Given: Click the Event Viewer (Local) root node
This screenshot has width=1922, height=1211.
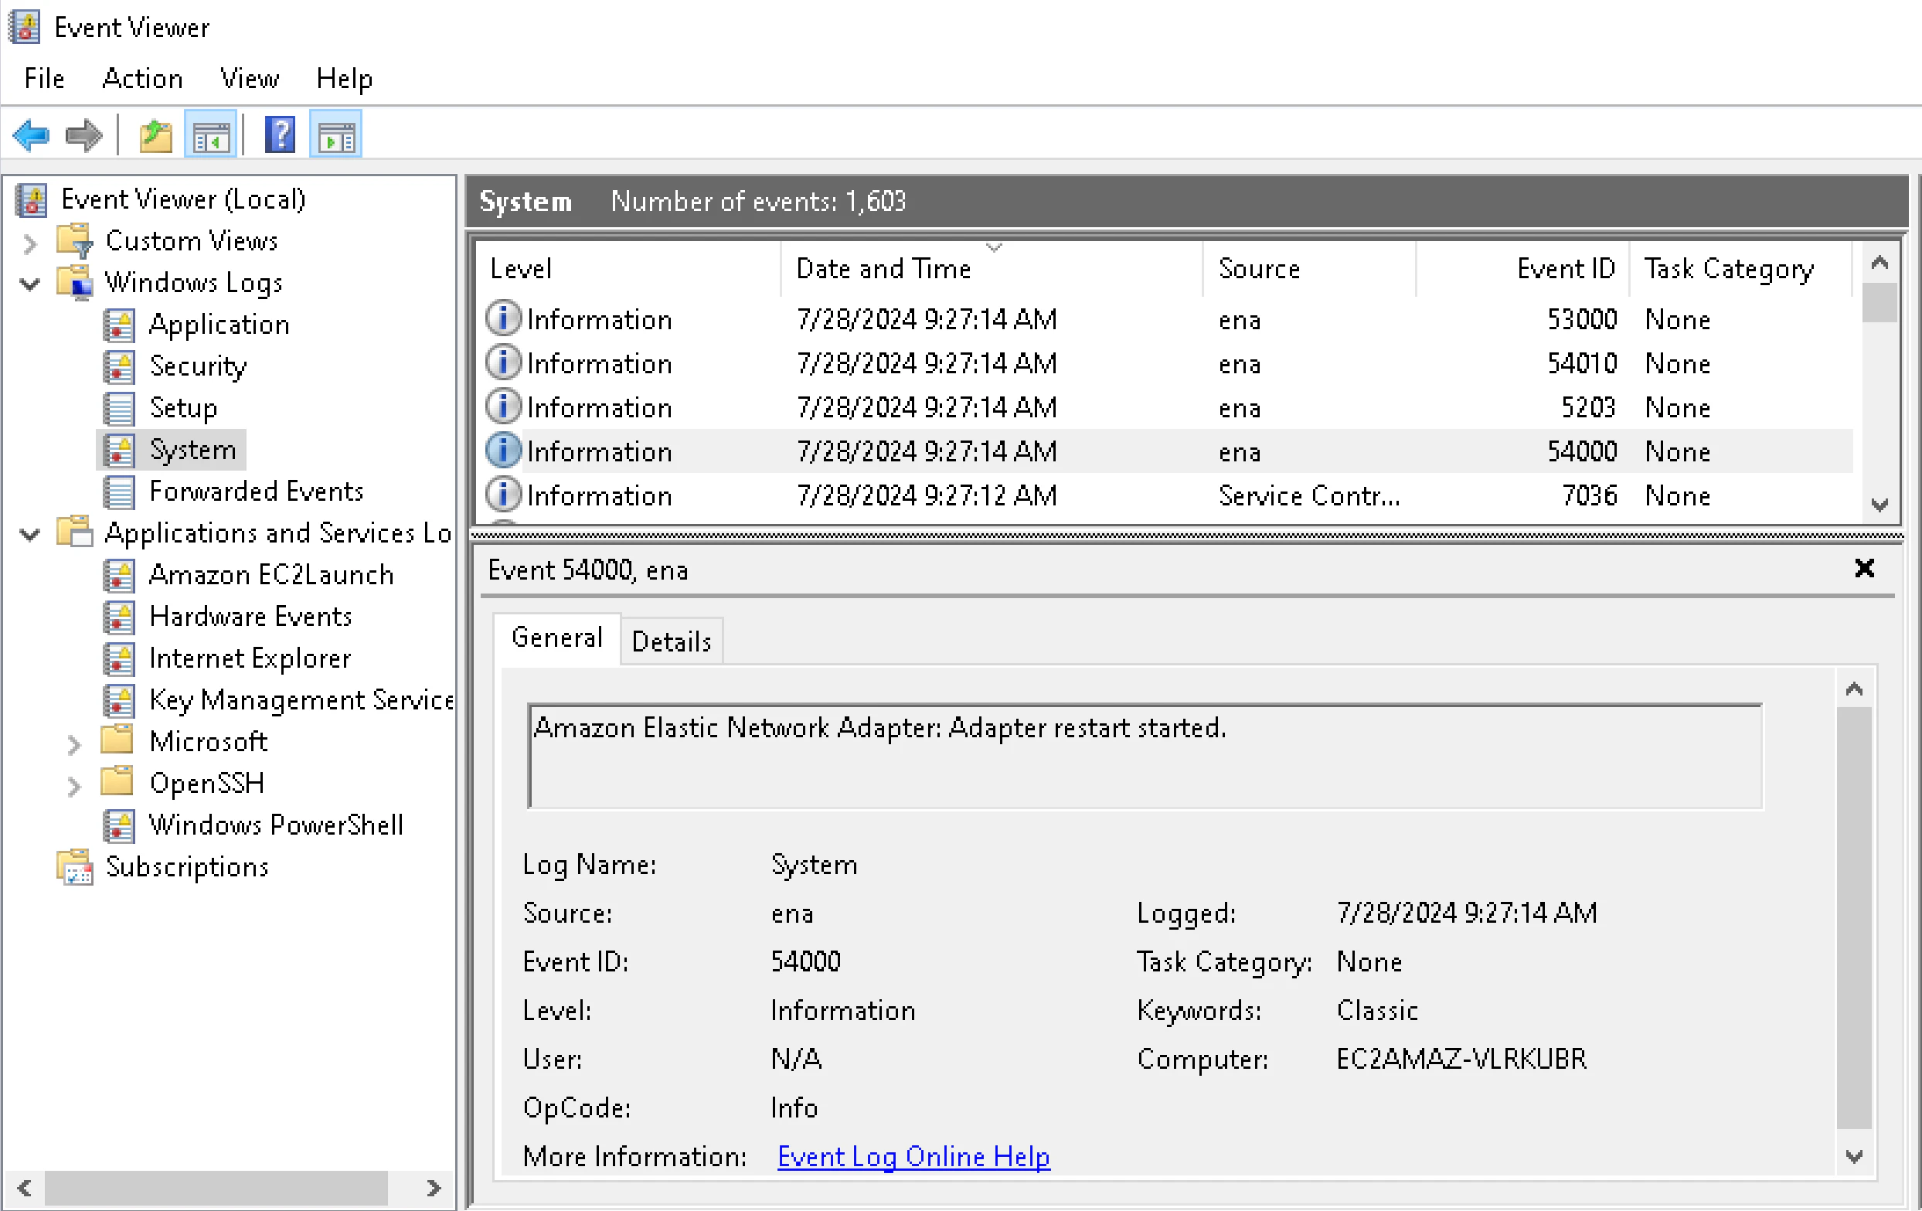Looking at the screenshot, I should [183, 199].
